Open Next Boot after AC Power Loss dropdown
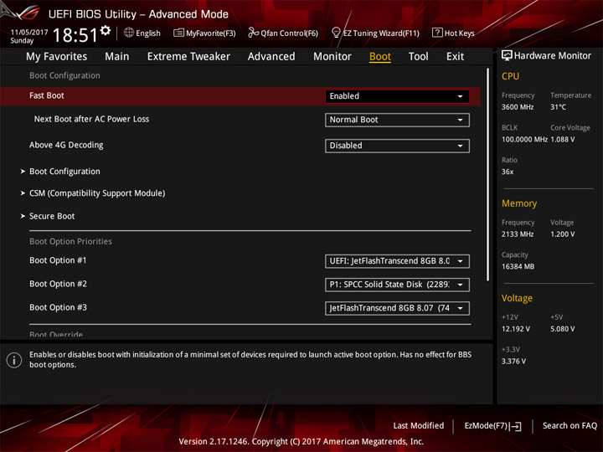The width and height of the screenshot is (603, 452). coord(397,120)
